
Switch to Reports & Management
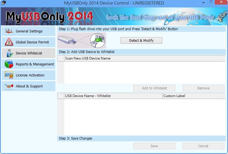28,64
